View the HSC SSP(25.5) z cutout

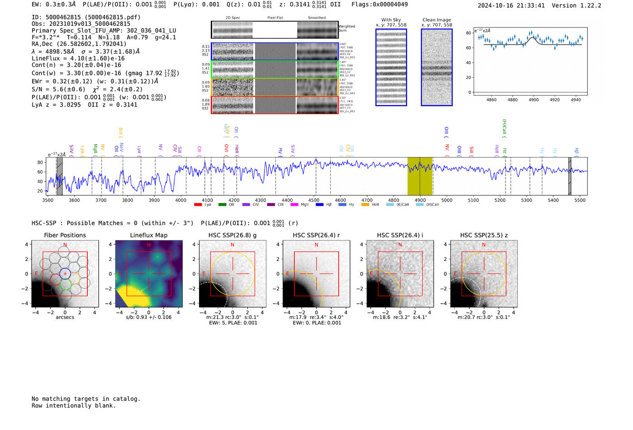click(484, 274)
